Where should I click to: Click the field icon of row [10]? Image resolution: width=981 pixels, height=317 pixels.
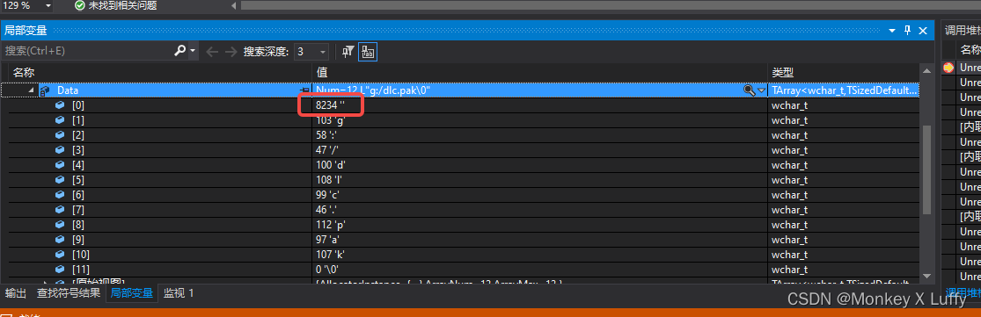(x=60, y=255)
